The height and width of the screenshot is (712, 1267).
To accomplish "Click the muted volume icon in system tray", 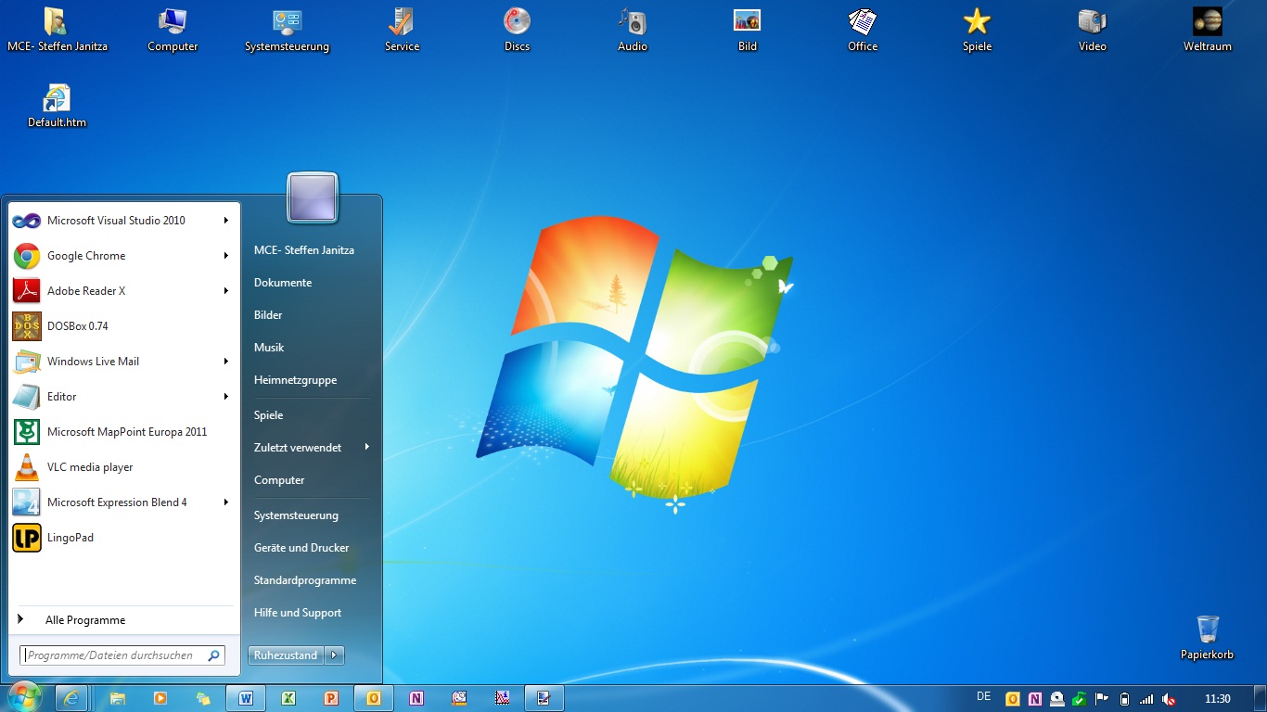I will [x=1170, y=699].
